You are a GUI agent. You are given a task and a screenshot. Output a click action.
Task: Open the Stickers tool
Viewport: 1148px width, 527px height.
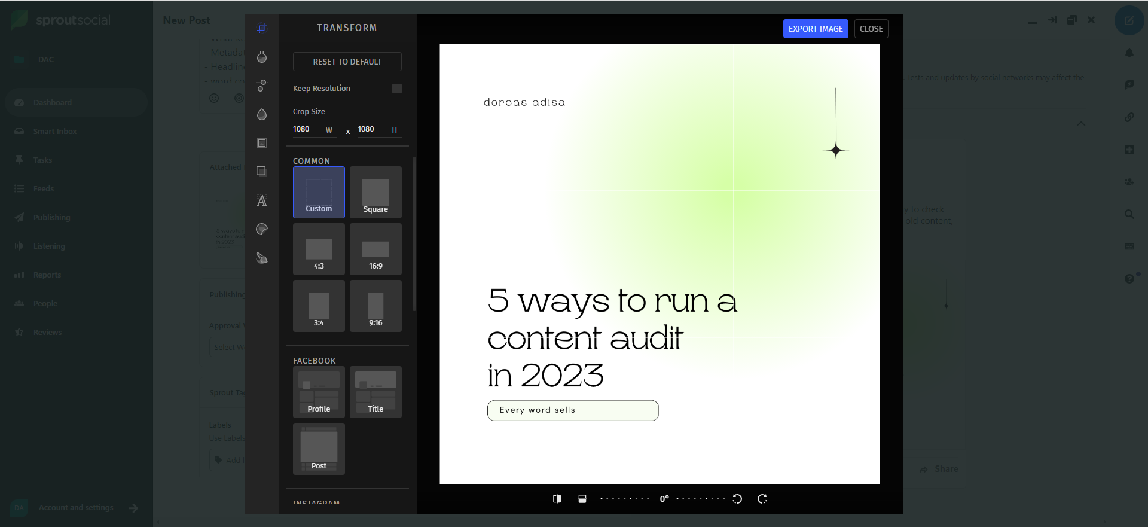coord(262,229)
